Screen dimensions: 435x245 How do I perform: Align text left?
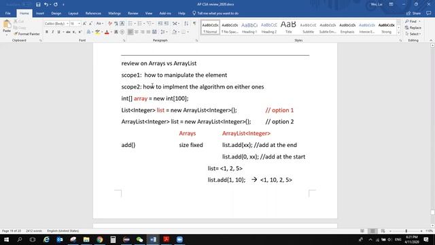tap(130, 32)
